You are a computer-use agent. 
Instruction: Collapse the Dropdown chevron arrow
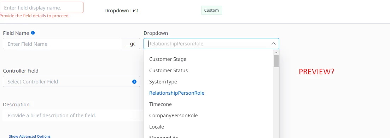[274, 44]
